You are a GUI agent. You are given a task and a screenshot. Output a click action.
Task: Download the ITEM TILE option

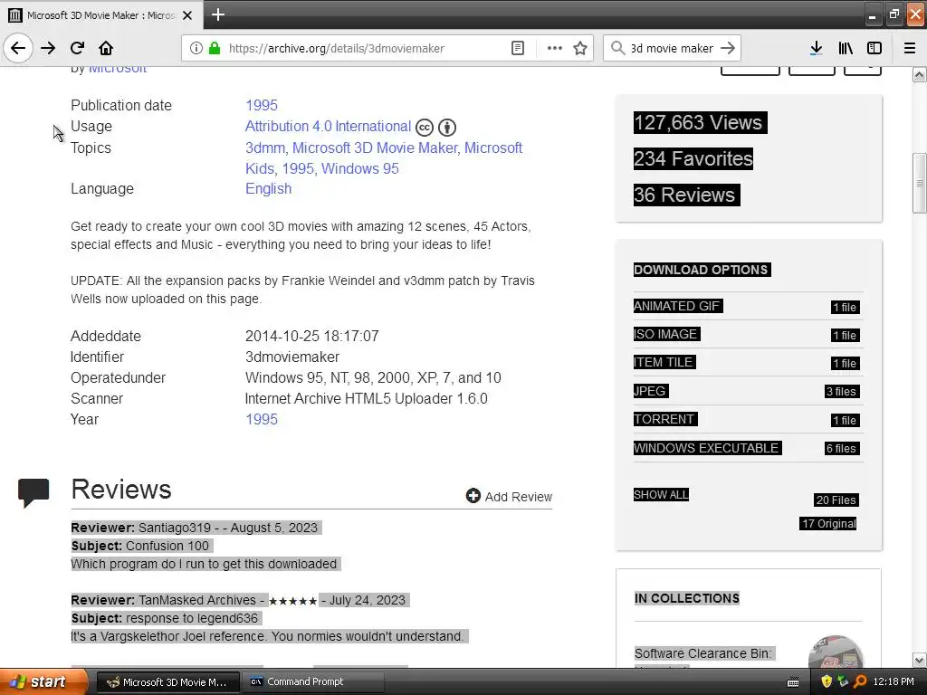pos(664,362)
